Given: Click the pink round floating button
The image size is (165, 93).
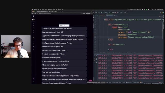Looking at the screenshot, I should pyautogui.click(x=90, y=81).
